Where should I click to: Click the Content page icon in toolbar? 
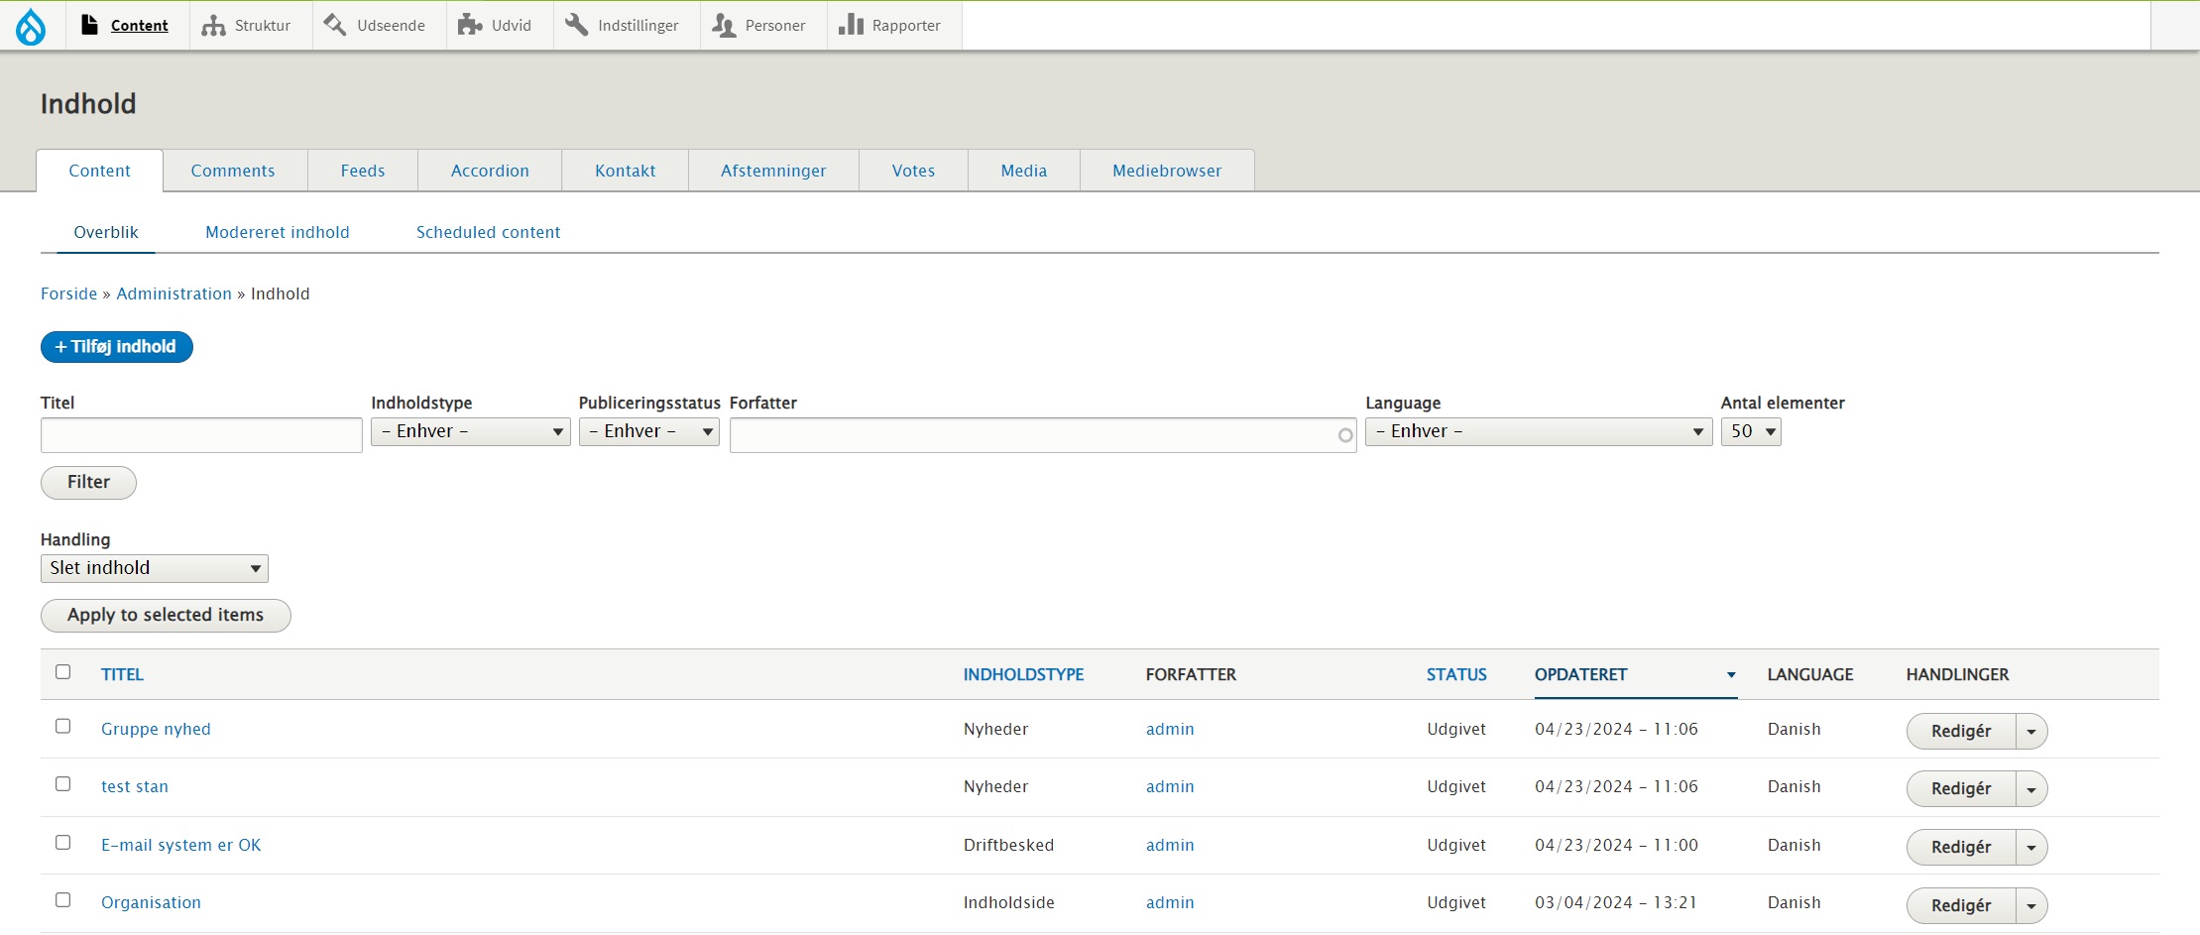tap(90, 26)
